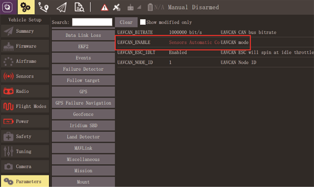This screenshot has height=187, width=314.
Task: Open UAVCAN_ENABLE value options
Action: (194, 42)
